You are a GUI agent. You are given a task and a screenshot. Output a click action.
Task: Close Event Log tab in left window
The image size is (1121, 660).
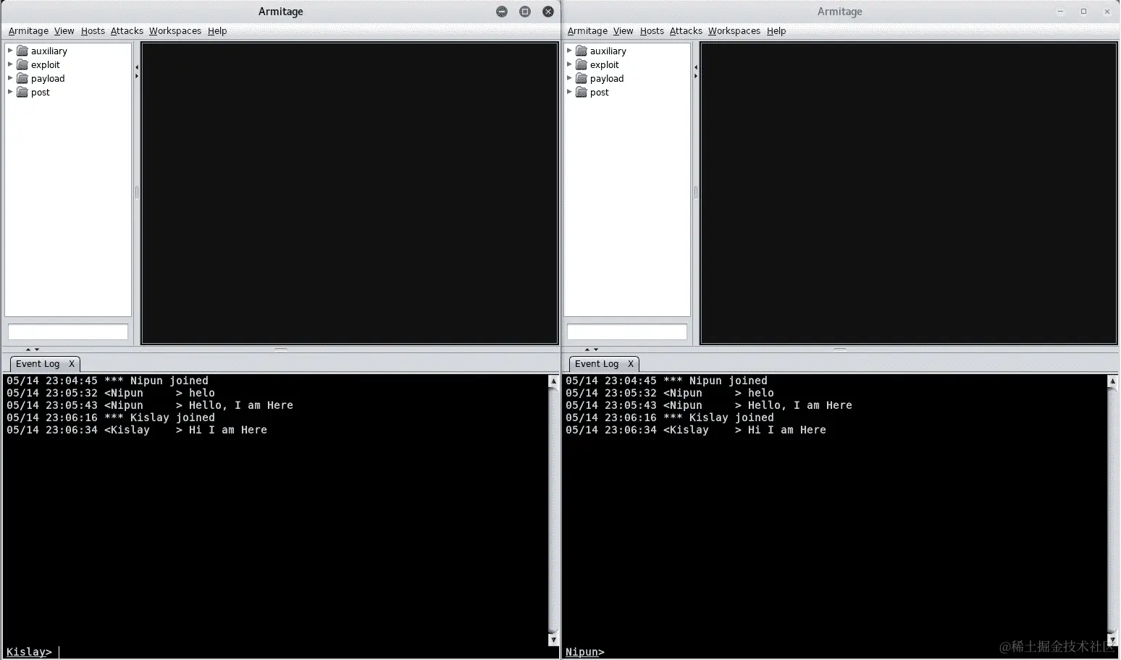[x=72, y=364]
